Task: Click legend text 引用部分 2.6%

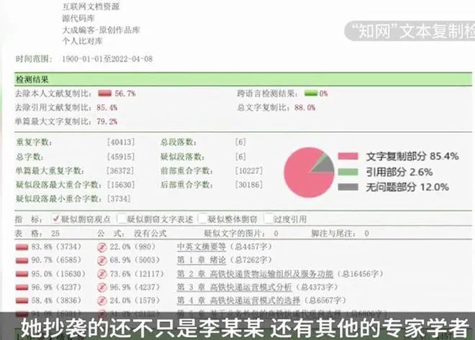Action: (x=399, y=172)
